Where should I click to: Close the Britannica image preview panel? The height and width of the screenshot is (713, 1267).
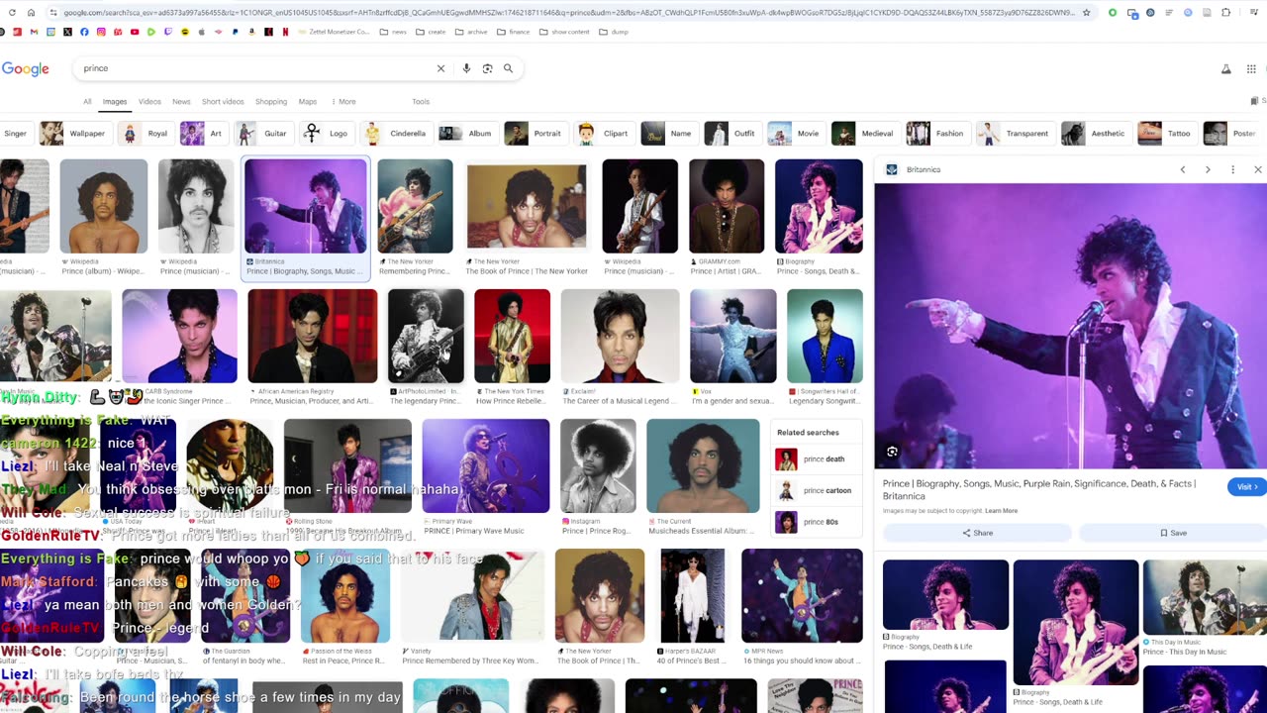pyautogui.click(x=1258, y=169)
